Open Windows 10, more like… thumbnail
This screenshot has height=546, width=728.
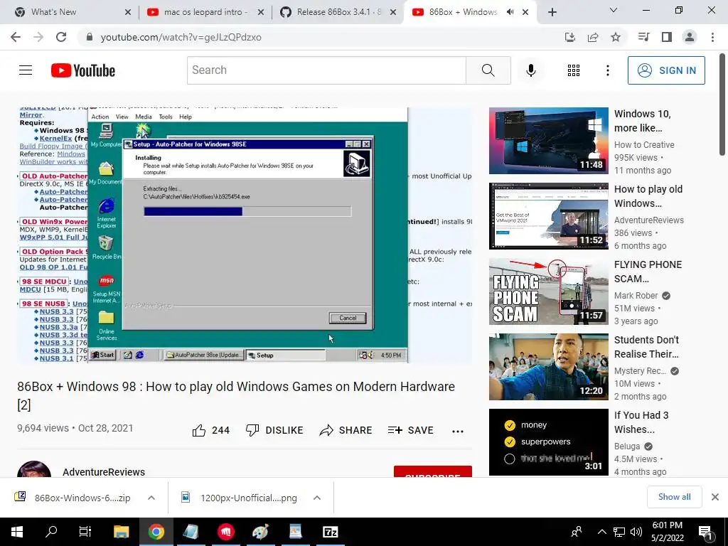click(548, 141)
